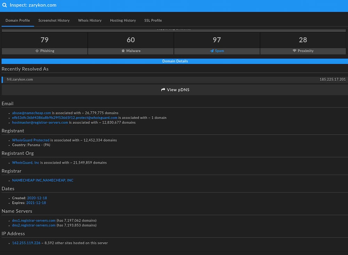Click the View pDNS share arrow icon
Image resolution: width=348 pixels, height=255 pixels.
[x=163, y=90]
